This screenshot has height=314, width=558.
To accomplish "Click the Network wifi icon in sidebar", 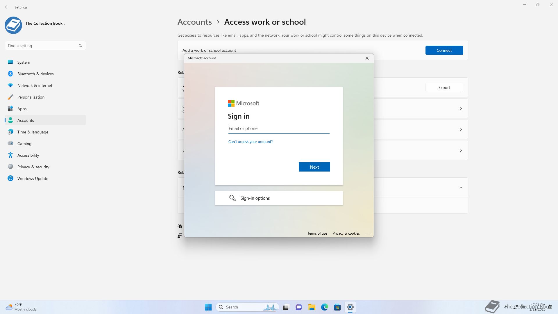I will pos(10,85).
